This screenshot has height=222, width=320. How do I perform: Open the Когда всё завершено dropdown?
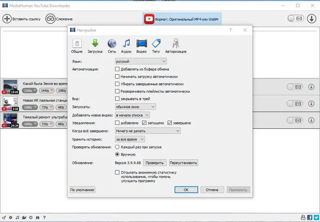[x=148, y=131]
